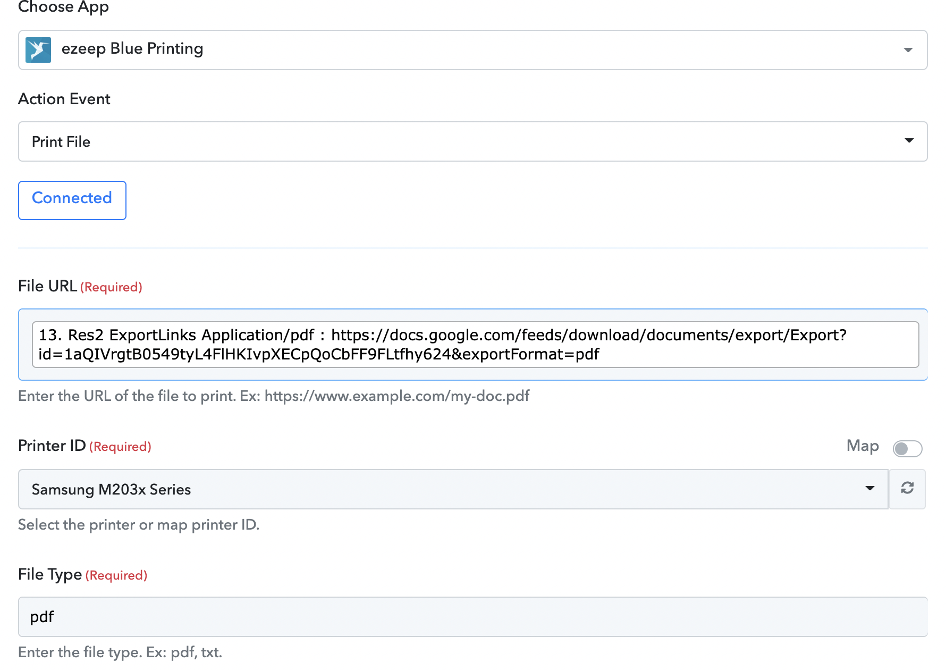The width and height of the screenshot is (946, 670).
Task: Click the ezeep Blue Printing app logo
Action: [38, 50]
